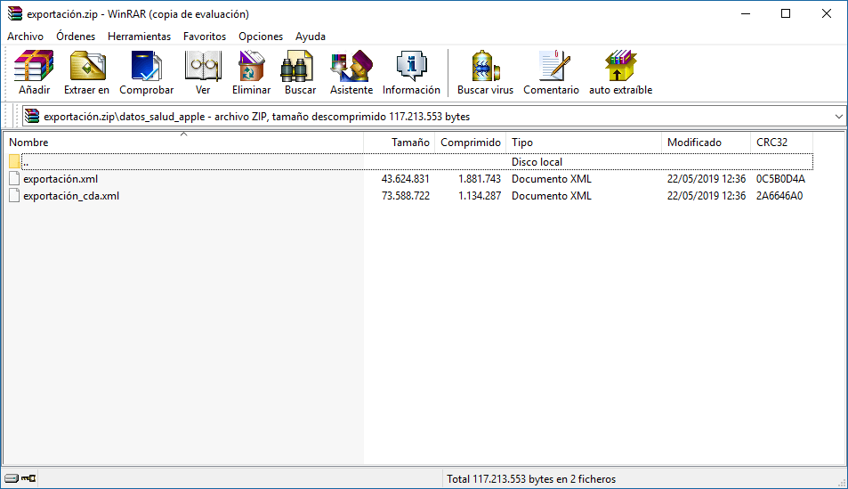Run Comprobar to test the archive
This screenshot has height=489, width=848.
coord(146,66)
